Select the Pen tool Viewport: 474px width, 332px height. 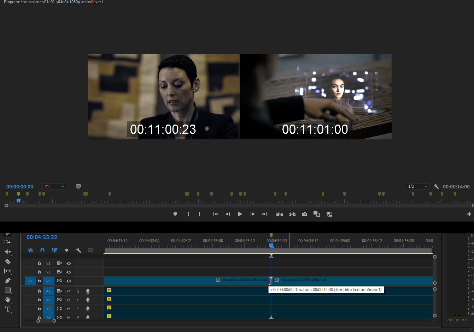[x=7, y=280]
